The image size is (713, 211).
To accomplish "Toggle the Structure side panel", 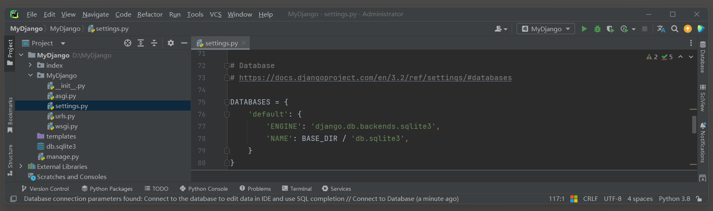I will [x=10, y=160].
